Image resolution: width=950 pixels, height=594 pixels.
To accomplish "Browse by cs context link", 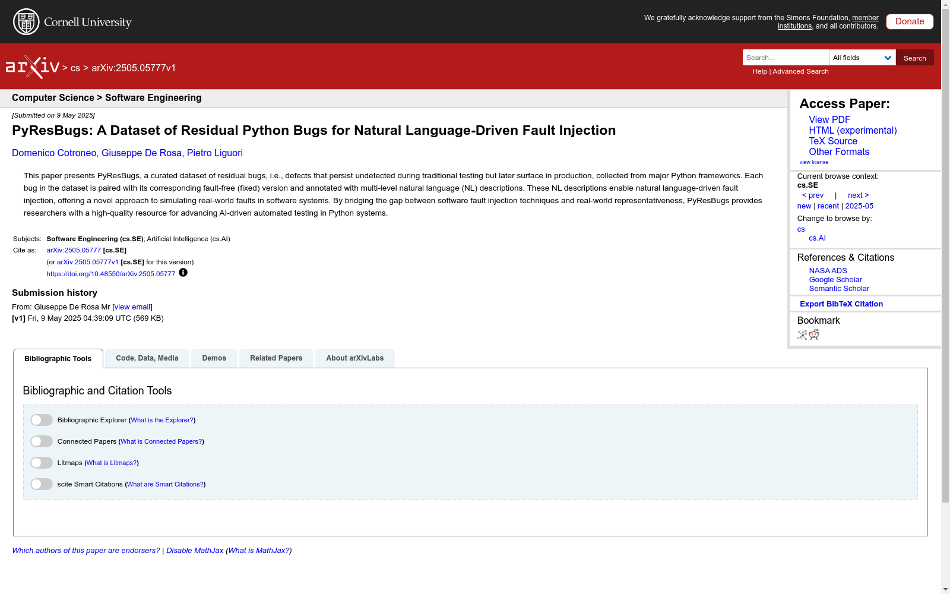I will pos(801,229).
